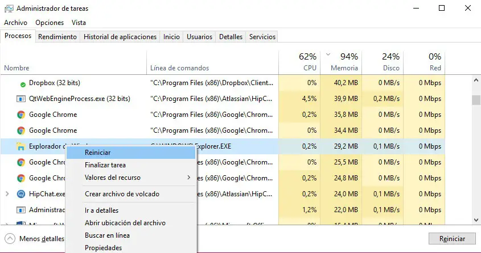Image resolution: width=481 pixels, height=253 pixels.
Task: Sort by the Nombre column header
Action: (x=73, y=62)
